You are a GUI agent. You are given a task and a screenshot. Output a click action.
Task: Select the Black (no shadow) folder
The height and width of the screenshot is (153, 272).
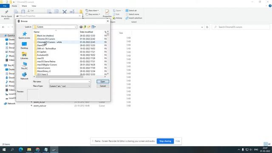(x=45, y=36)
